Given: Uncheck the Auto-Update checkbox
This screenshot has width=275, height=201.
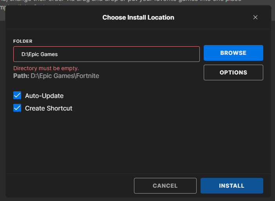Looking at the screenshot, I should 17,95.
